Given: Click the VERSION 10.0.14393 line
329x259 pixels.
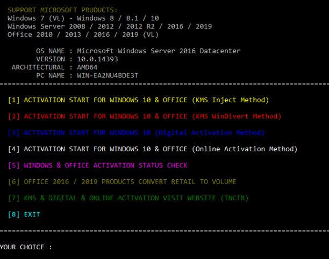Looking at the screenshot, I should click(x=77, y=59).
